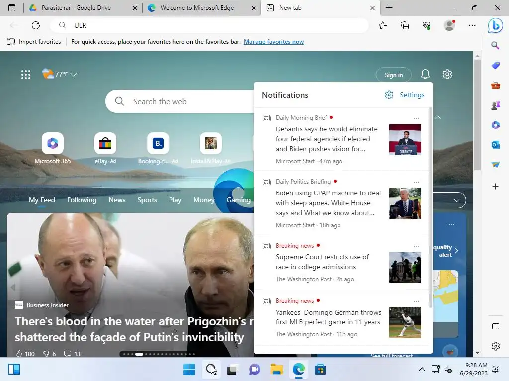Open sidebar Drop paper-plane icon

tap(496, 165)
